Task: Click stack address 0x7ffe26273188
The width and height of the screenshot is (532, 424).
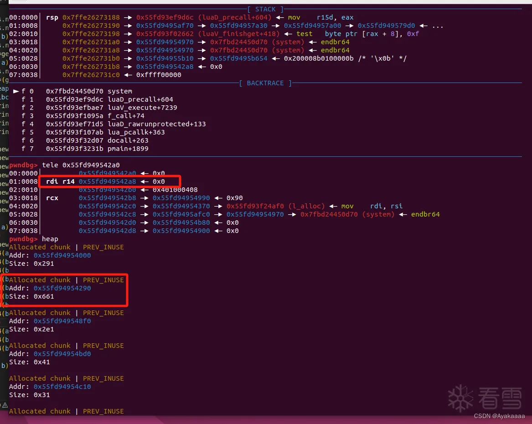Action: 91,17
